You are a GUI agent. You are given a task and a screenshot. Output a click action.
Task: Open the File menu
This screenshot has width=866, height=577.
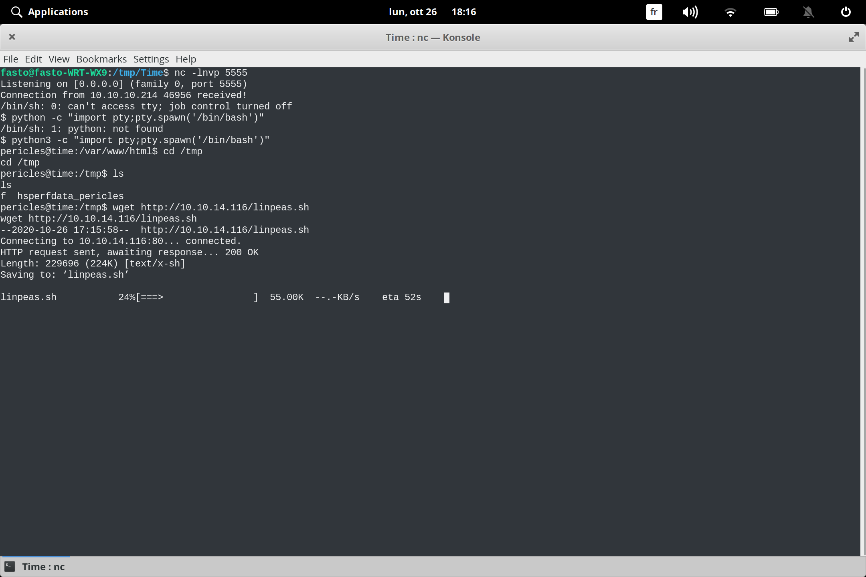(x=10, y=59)
